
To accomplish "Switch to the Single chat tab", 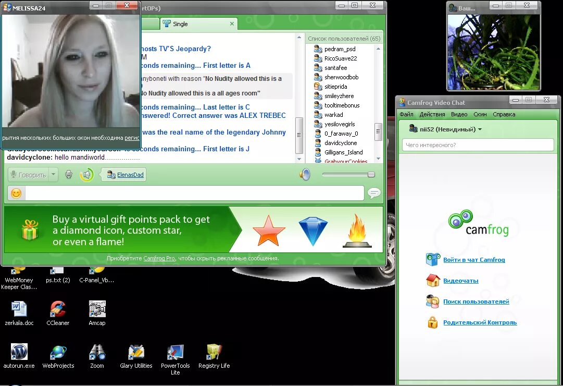I will click(x=198, y=24).
